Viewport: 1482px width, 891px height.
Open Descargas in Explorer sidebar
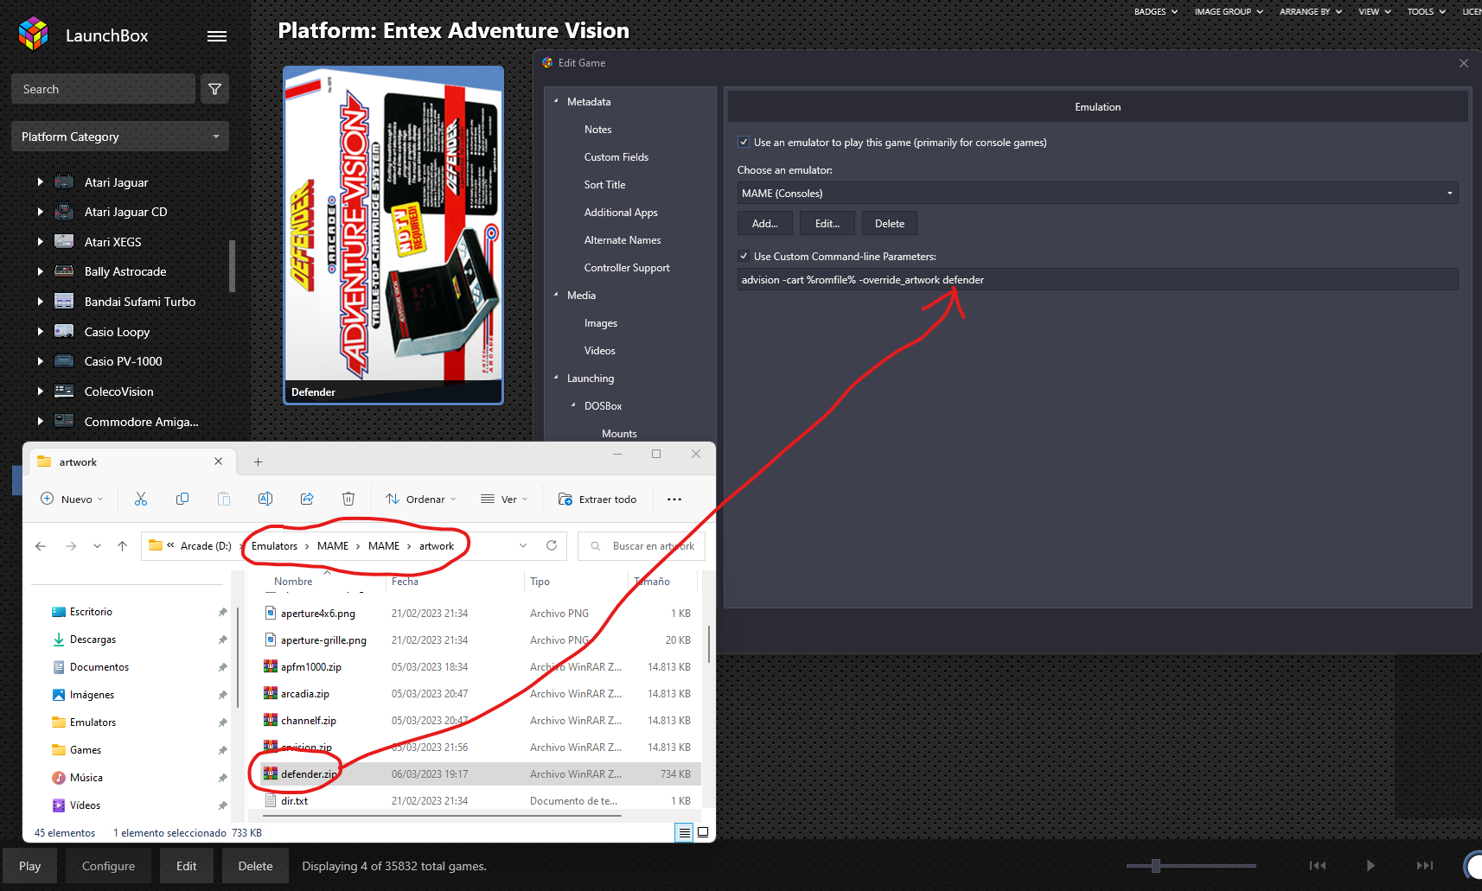click(93, 639)
